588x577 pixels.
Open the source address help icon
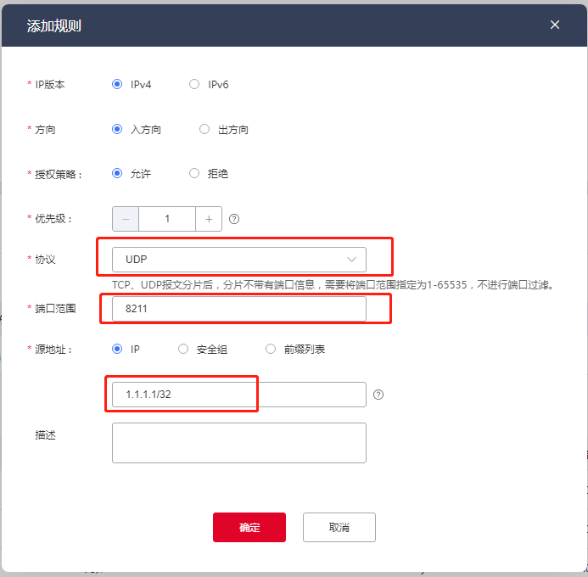(378, 395)
